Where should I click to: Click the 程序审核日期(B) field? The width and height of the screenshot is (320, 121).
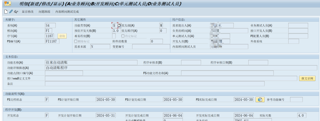(x=258, y=62)
